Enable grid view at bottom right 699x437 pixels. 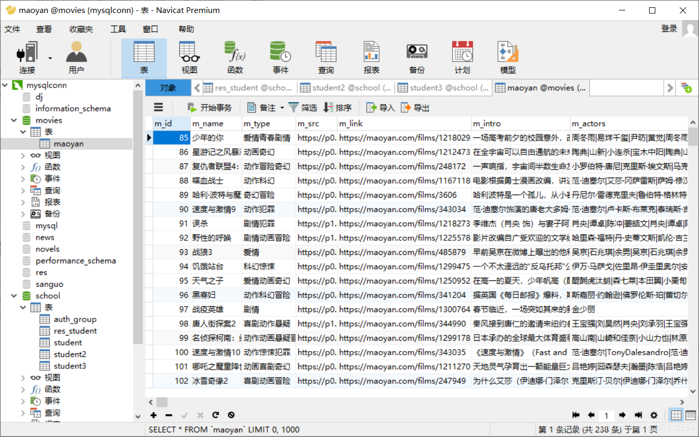click(x=676, y=415)
